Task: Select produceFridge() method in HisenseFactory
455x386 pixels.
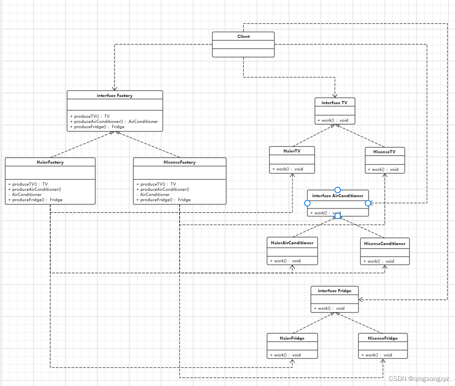Action: (163, 200)
